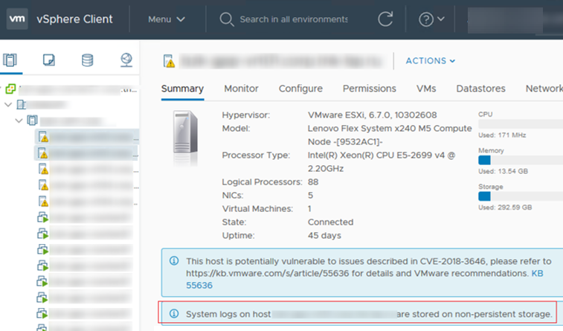The image size is (563, 331).
Task: Focus the Search in all environments field
Action: [293, 19]
